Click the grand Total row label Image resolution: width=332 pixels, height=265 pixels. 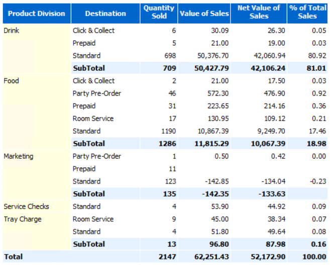pos(13,257)
